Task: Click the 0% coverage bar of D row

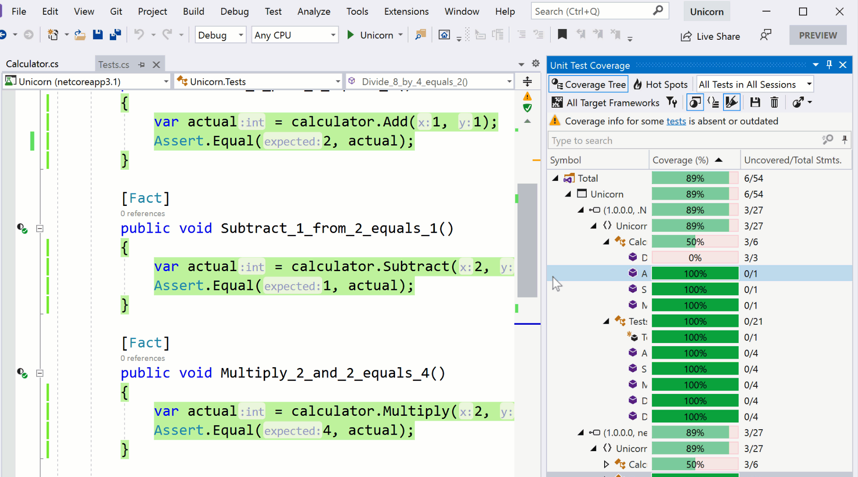Action: 695,258
